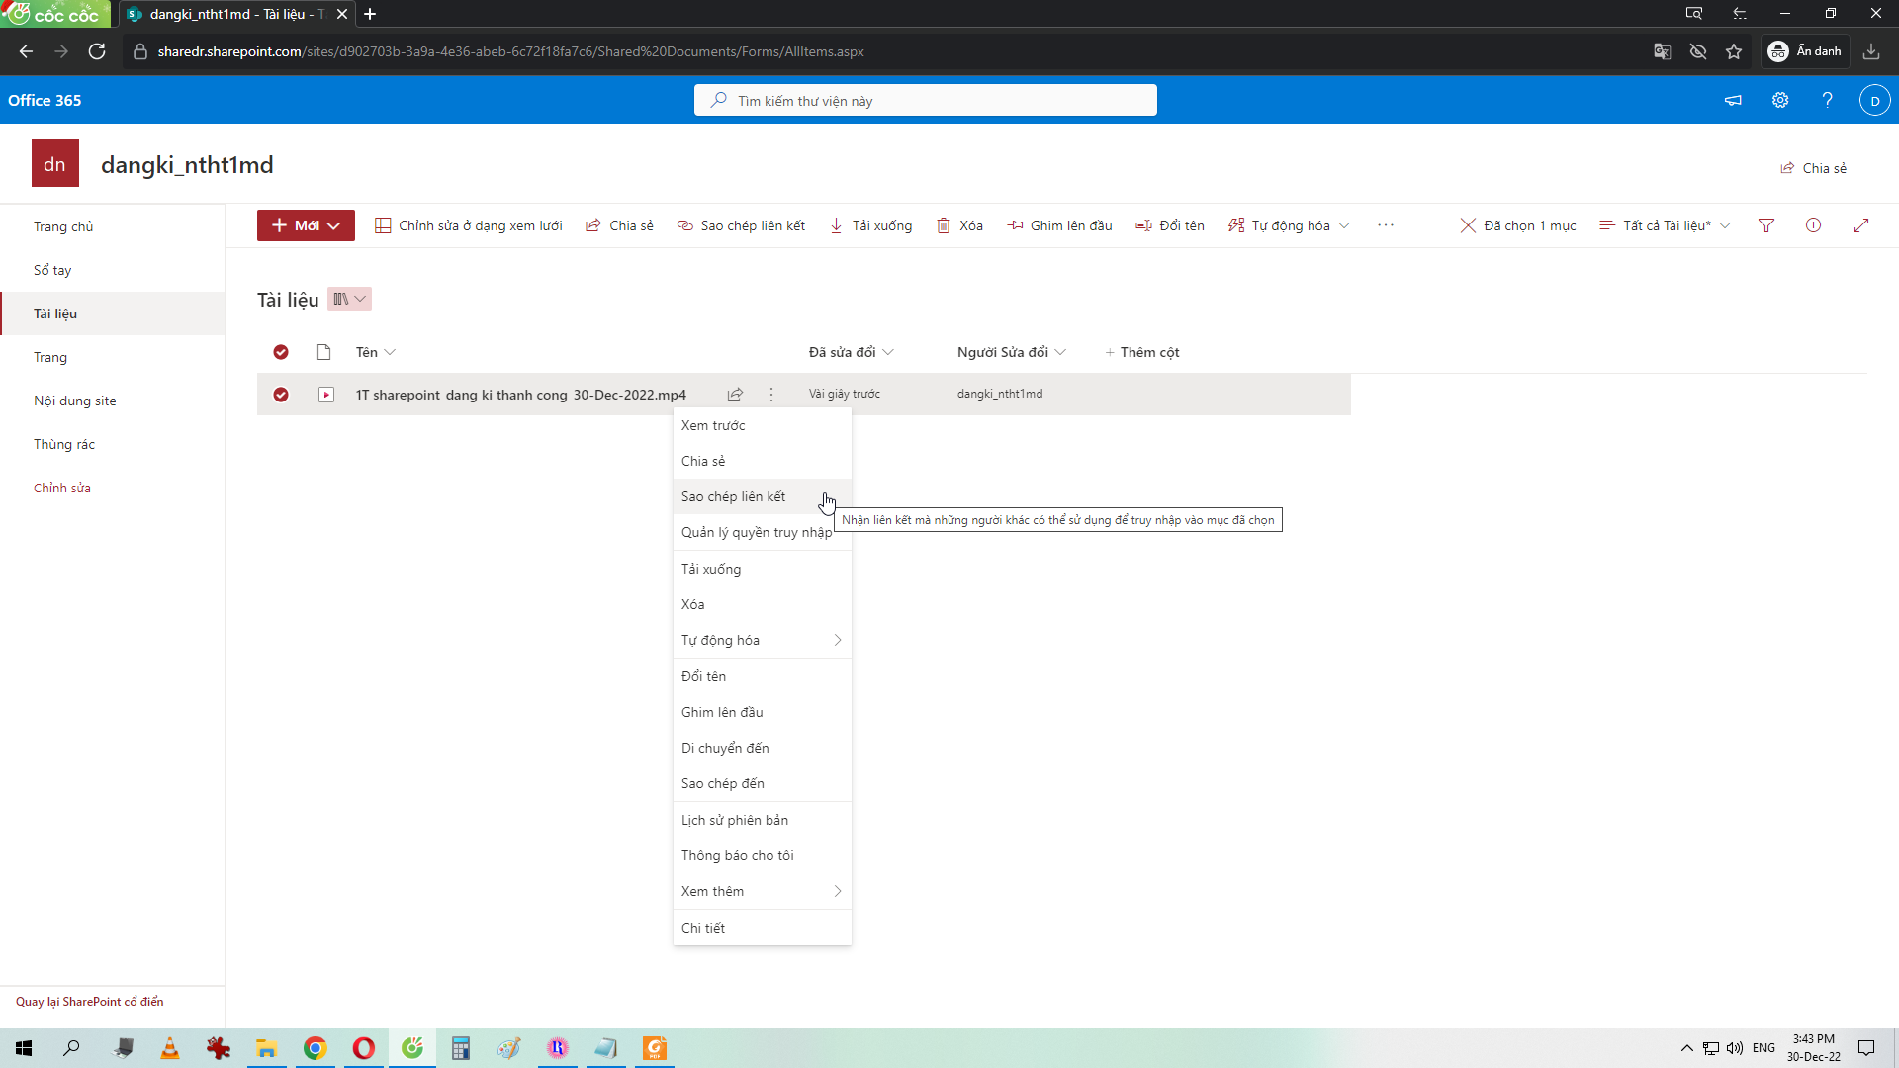Deselect the mp4 file row checkmark
This screenshot has width=1899, height=1068.
coord(281,395)
